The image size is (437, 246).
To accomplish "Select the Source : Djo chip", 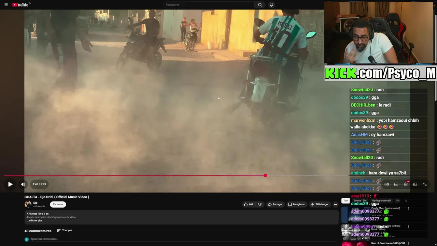I will pyautogui.click(x=360, y=201).
